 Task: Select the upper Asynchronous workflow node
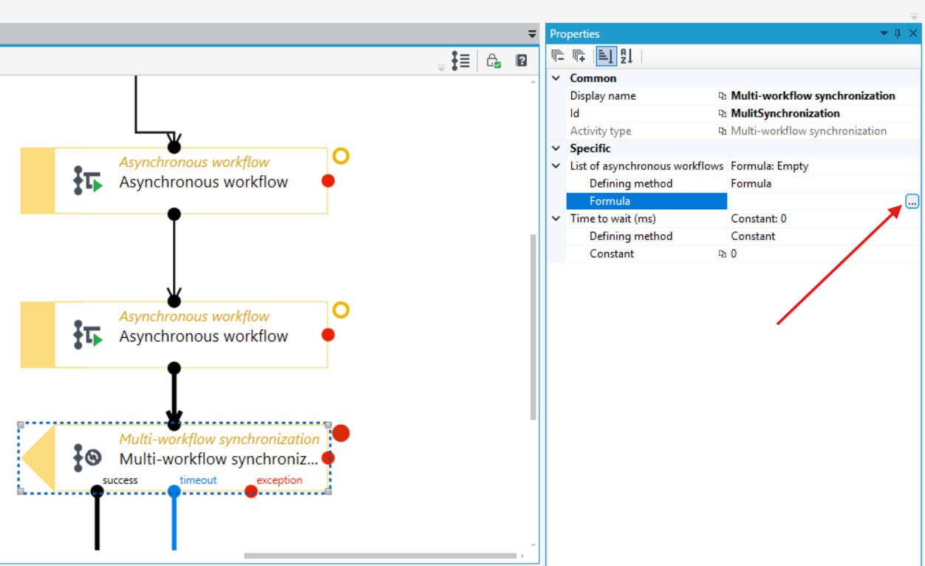click(x=174, y=180)
